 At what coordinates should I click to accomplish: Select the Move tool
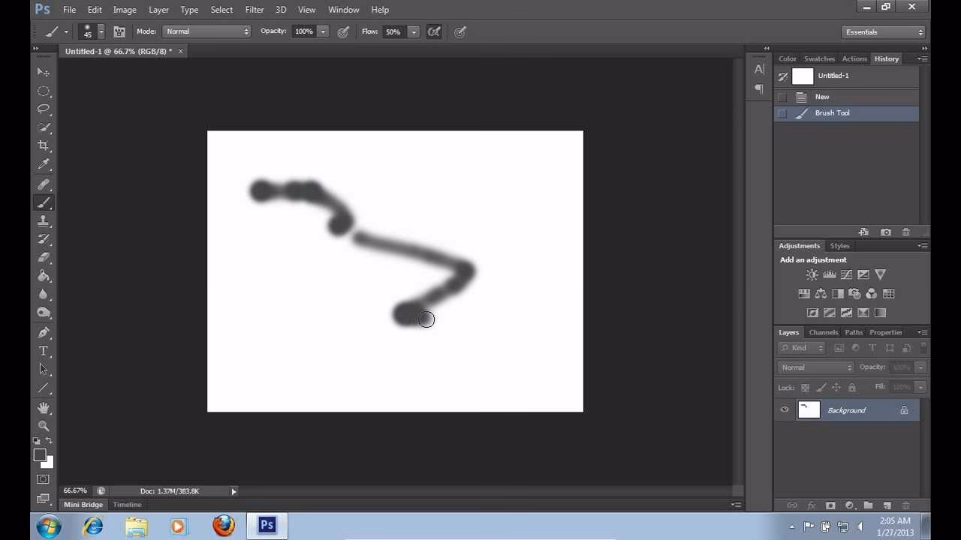point(43,72)
